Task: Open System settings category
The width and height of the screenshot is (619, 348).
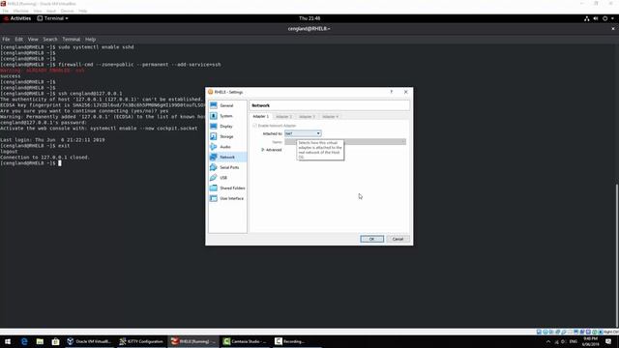Action: 227,116
